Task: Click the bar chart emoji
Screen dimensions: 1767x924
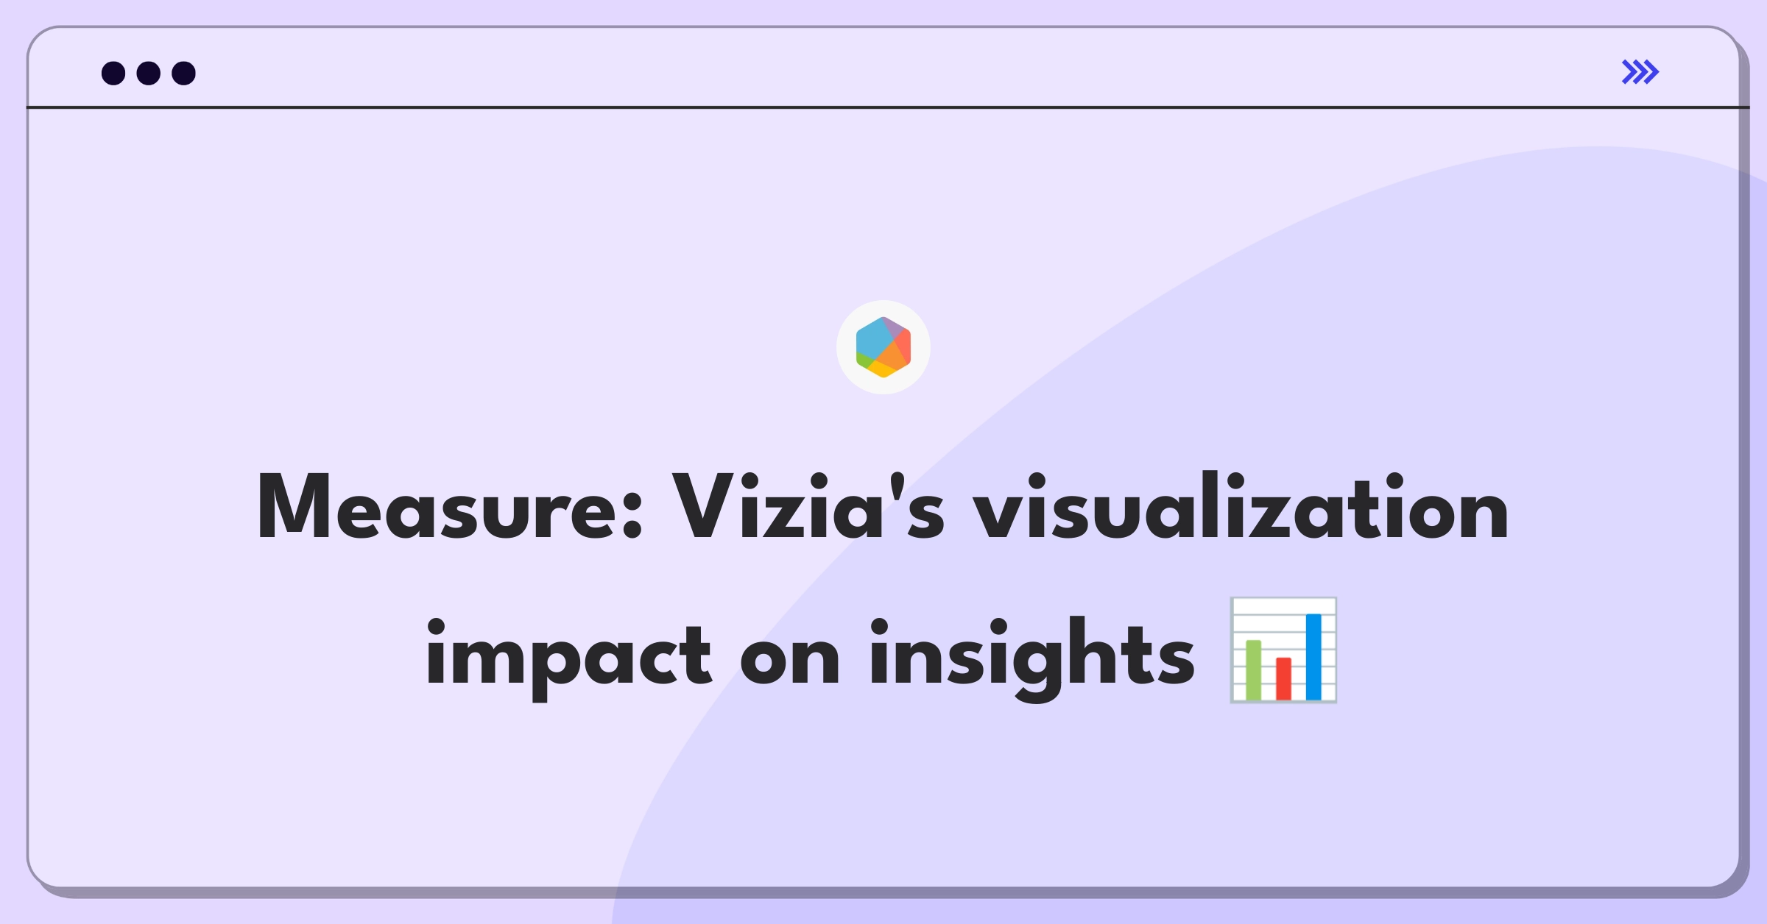Action: click(1283, 650)
